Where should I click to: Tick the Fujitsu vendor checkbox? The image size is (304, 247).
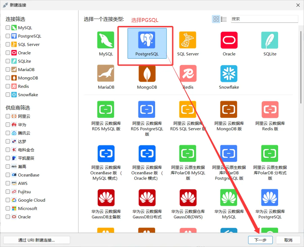pyautogui.click(x=8, y=191)
